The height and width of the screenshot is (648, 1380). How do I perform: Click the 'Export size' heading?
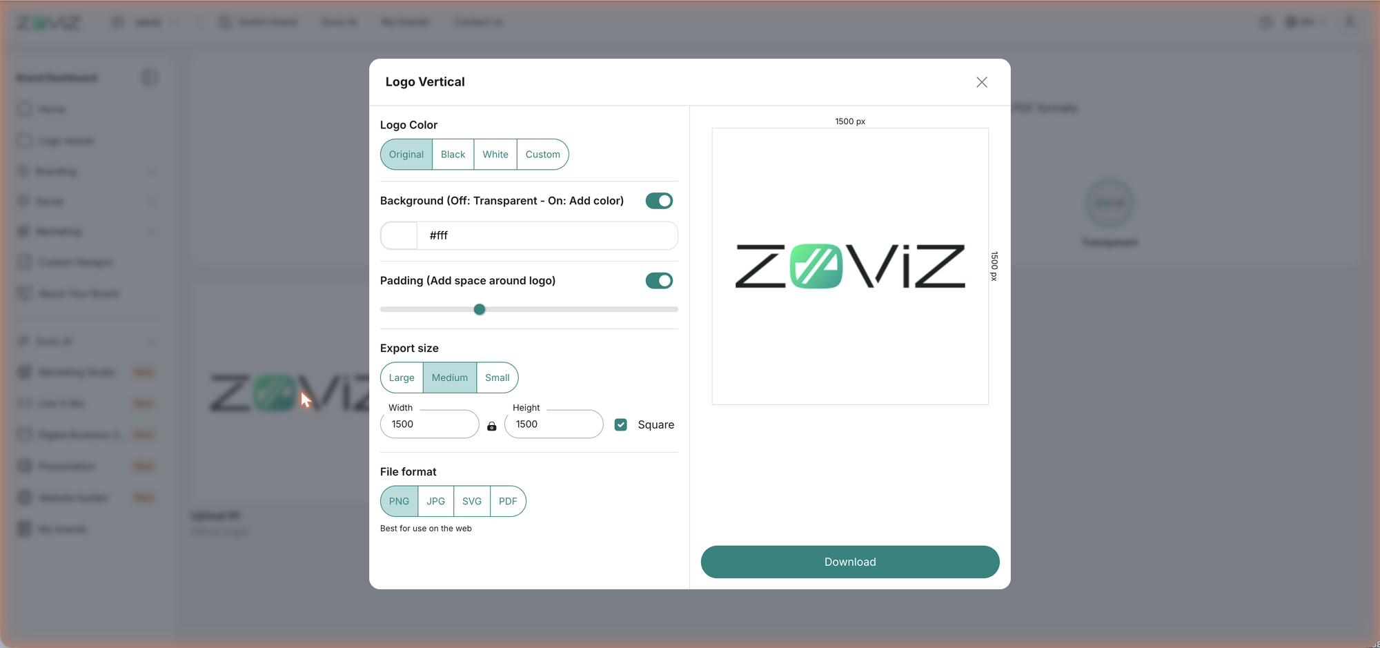pos(409,348)
